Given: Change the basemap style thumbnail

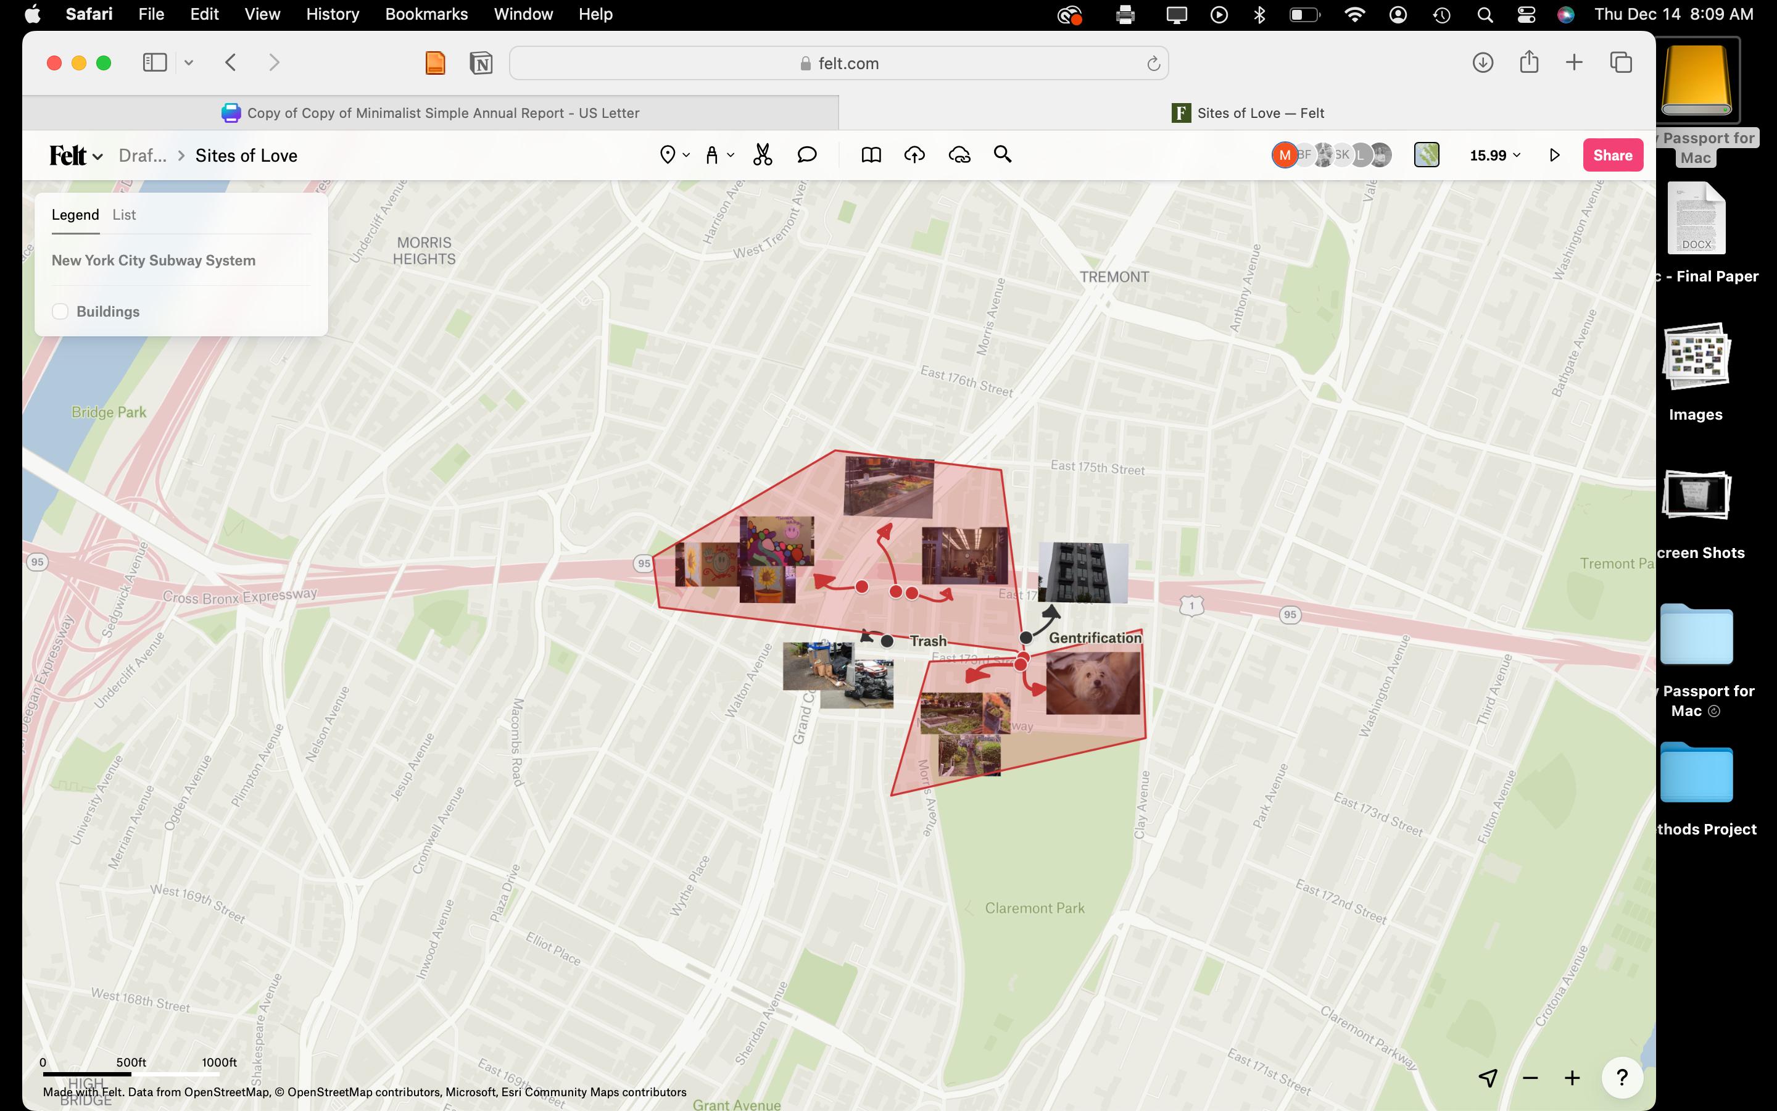Looking at the screenshot, I should tap(1426, 155).
